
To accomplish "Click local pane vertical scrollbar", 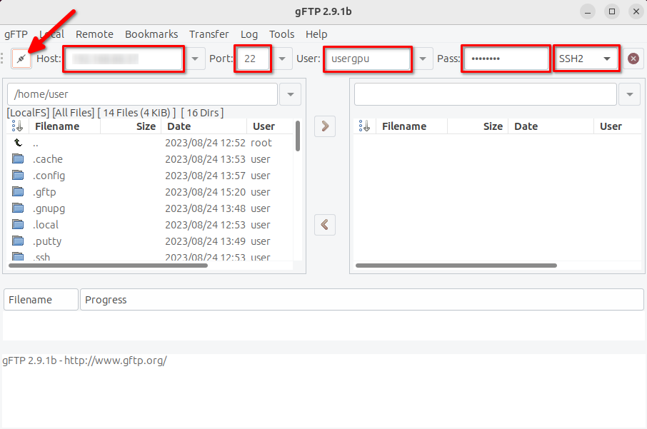I will [298, 136].
